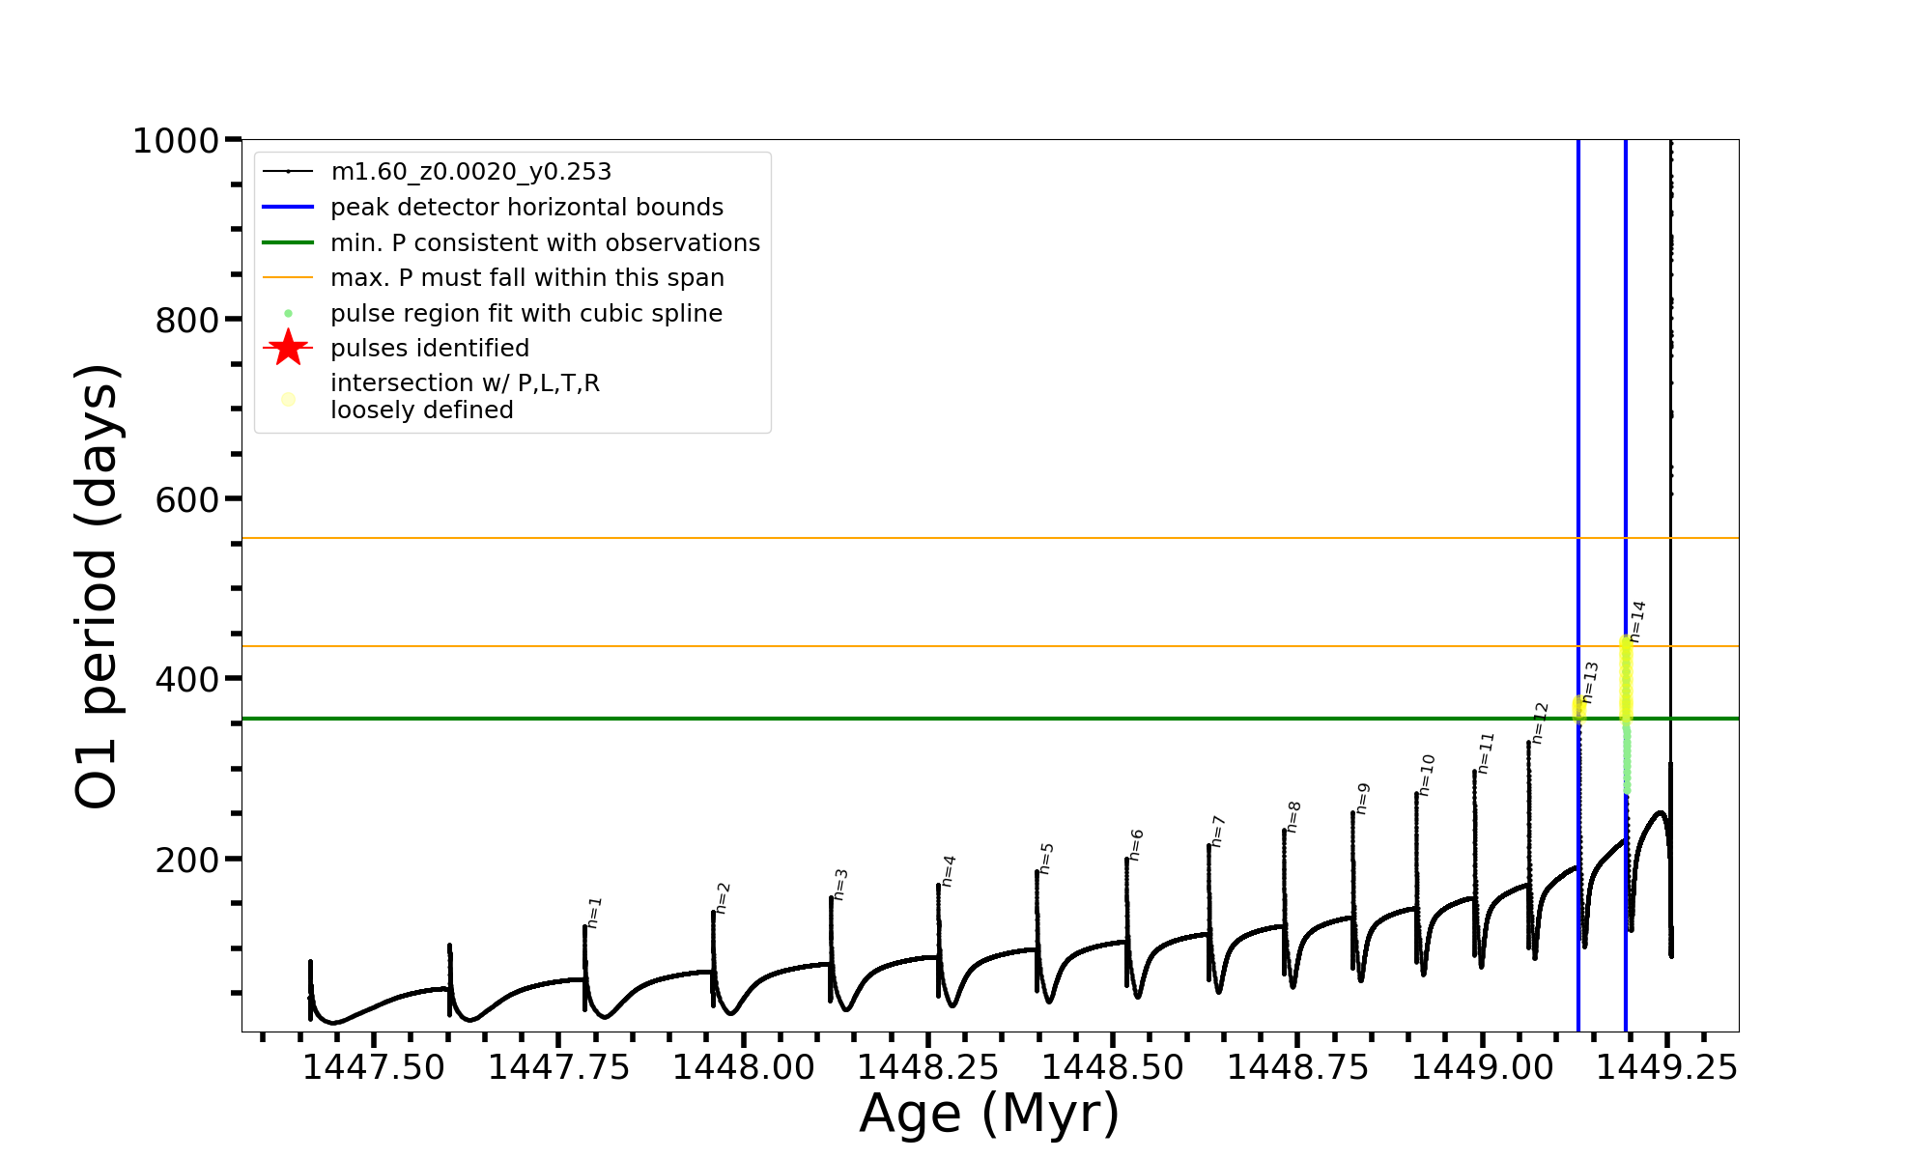Click the n=1 pulse label
The width and height of the screenshot is (1932, 1159).
[x=594, y=913]
